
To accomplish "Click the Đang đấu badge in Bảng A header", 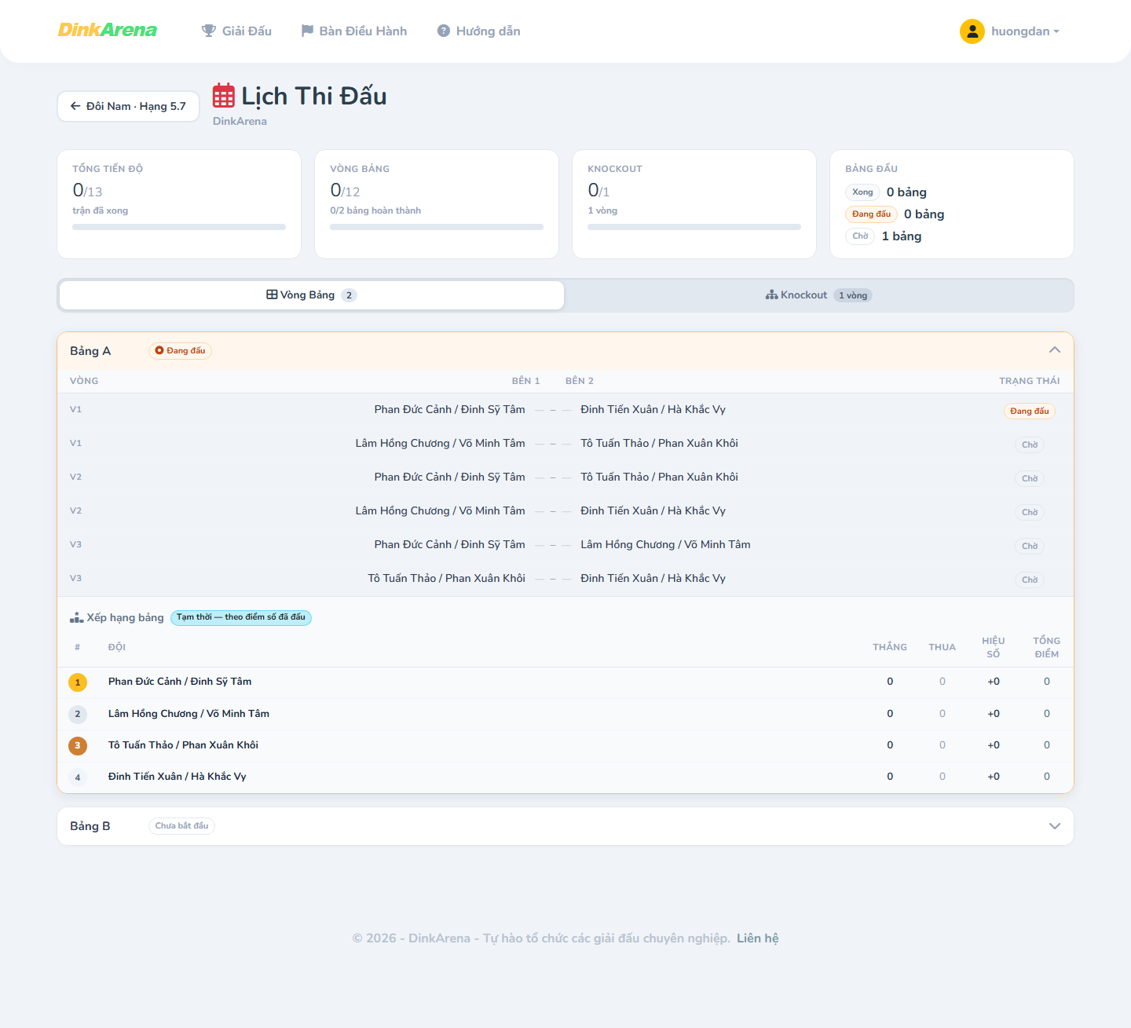I will (x=180, y=351).
